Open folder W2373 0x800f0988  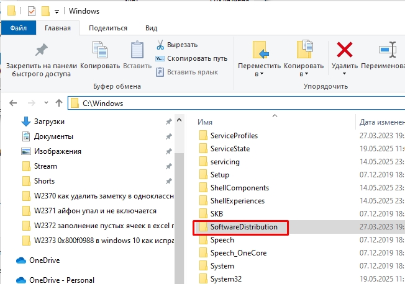tap(98, 241)
